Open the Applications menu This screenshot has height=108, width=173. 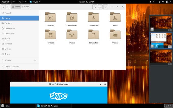point(8,2)
